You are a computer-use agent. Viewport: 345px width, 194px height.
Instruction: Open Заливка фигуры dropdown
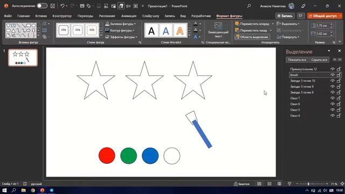click(x=135, y=24)
